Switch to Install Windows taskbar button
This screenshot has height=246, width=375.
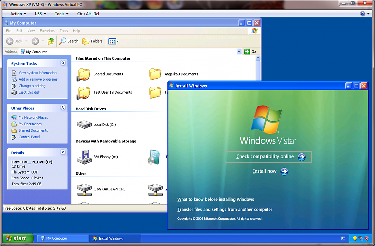pos(115,238)
